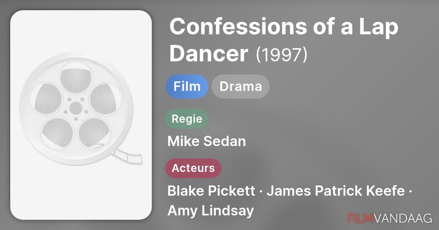Open actor Blake Pickett's page
Screen dimensions: 439x230
point(211,191)
